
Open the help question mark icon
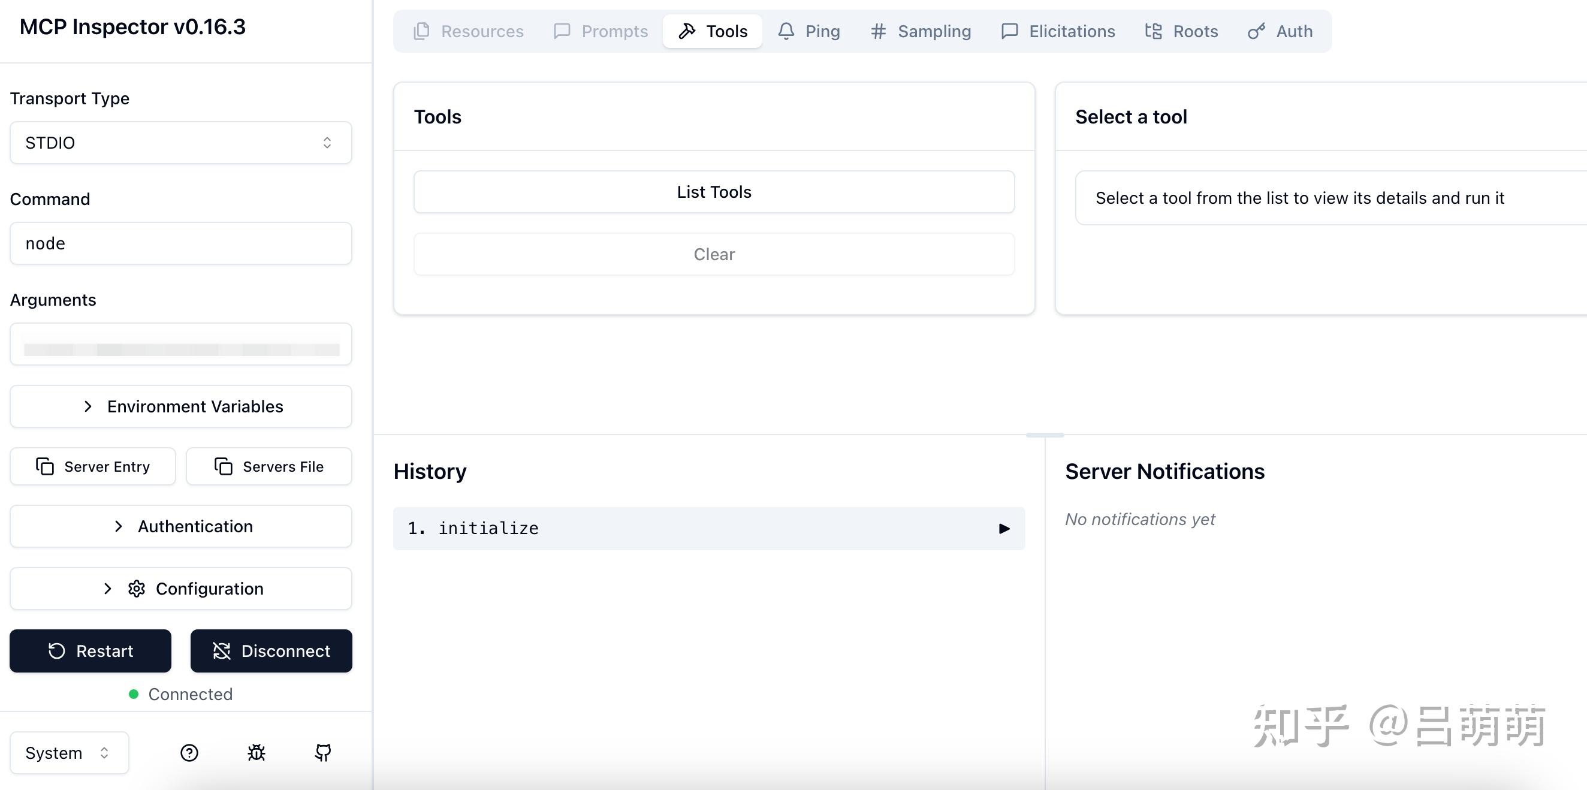[189, 752]
